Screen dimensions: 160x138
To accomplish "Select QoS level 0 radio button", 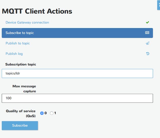I will [42, 113].
